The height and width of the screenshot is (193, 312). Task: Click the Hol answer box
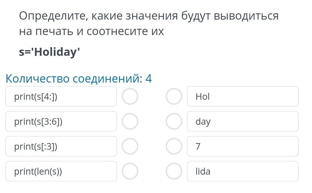click(x=243, y=96)
